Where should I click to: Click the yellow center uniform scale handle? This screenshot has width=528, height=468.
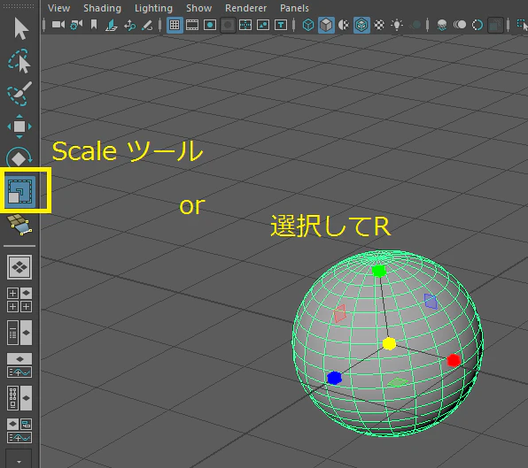click(389, 343)
